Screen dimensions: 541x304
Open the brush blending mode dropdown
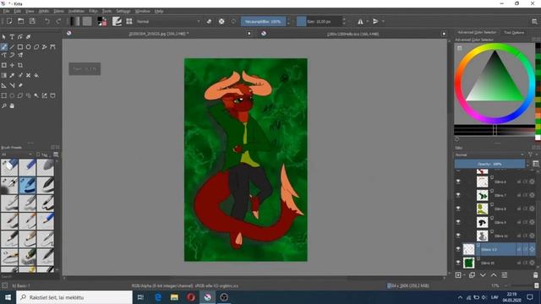point(168,21)
